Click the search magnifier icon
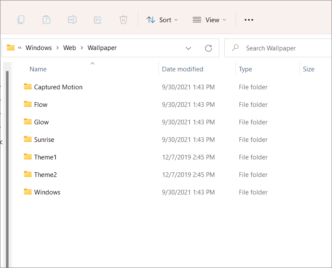This screenshot has width=332, height=268. [235, 48]
